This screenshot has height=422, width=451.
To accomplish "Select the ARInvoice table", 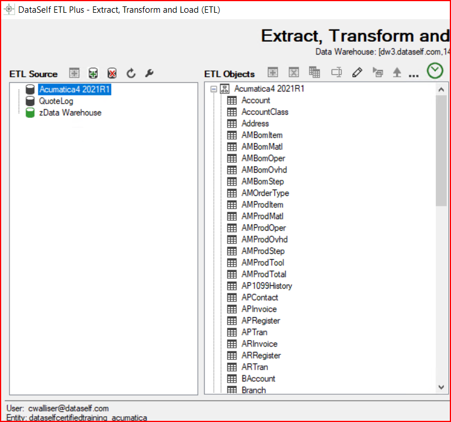I will [259, 344].
